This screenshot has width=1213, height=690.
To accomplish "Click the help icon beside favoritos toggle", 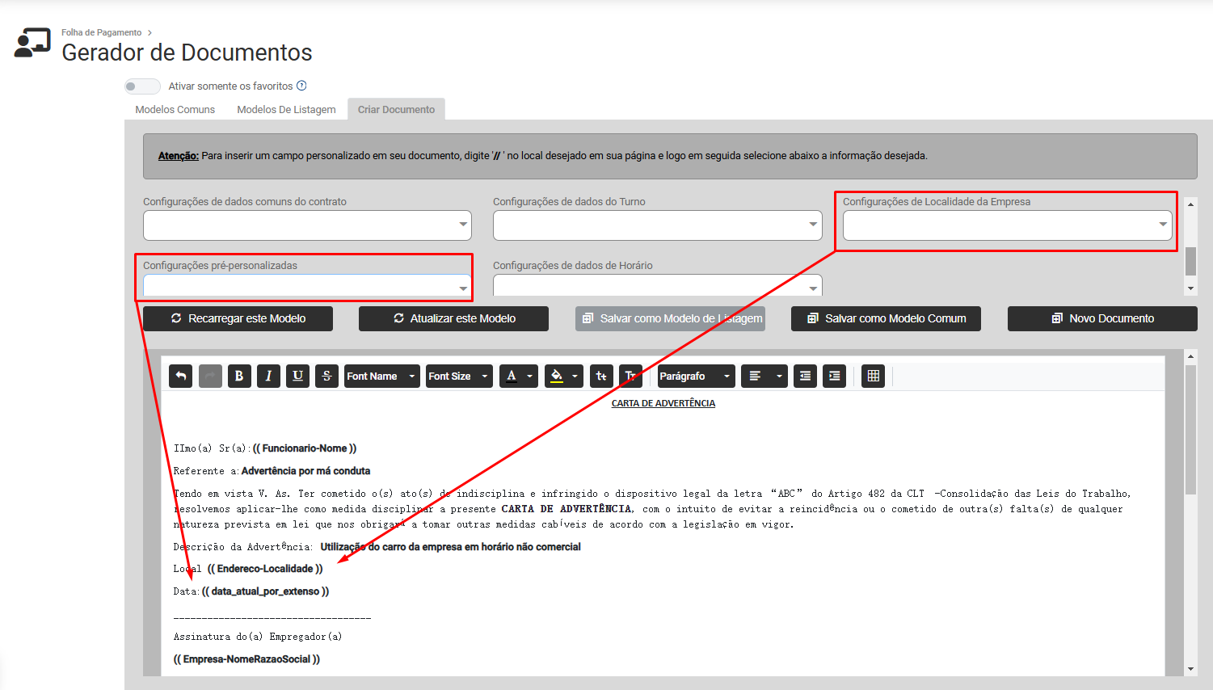I will point(301,86).
